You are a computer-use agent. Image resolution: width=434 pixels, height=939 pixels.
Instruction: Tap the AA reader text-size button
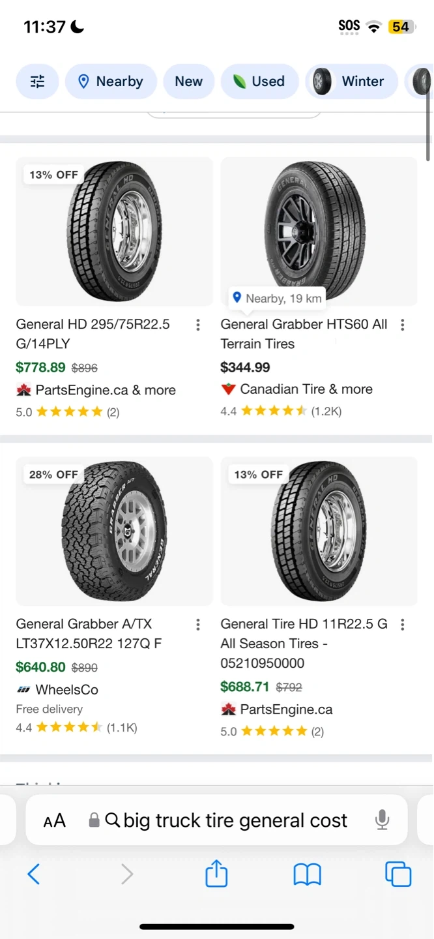click(x=55, y=821)
